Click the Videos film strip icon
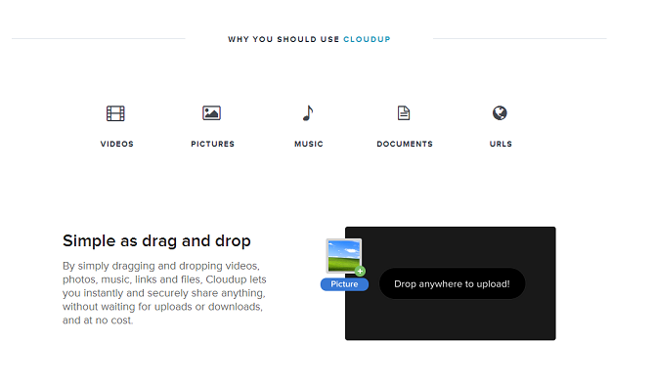Screen dimensions: 655x385 [x=115, y=113]
